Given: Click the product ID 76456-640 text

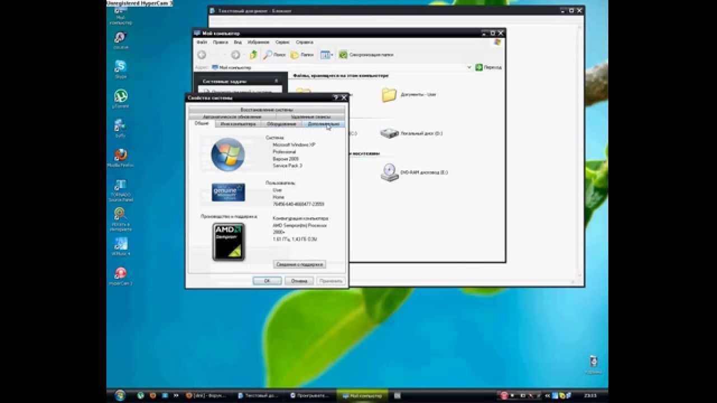Looking at the screenshot, I should tap(299, 204).
